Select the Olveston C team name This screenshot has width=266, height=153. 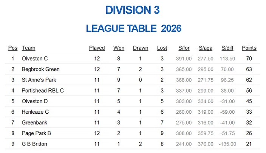coord(35,59)
